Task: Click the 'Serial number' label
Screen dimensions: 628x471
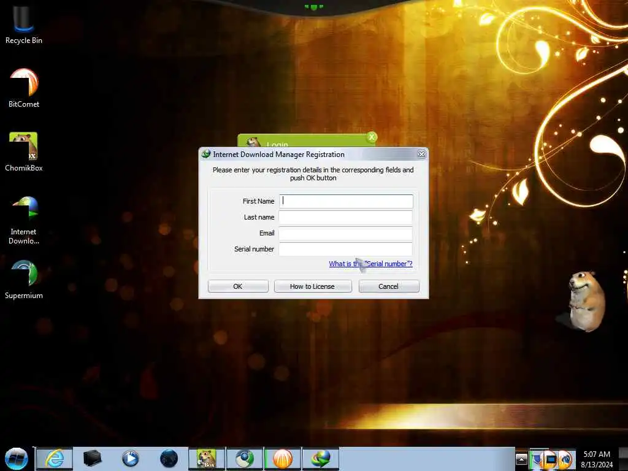Action: tap(254, 249)
